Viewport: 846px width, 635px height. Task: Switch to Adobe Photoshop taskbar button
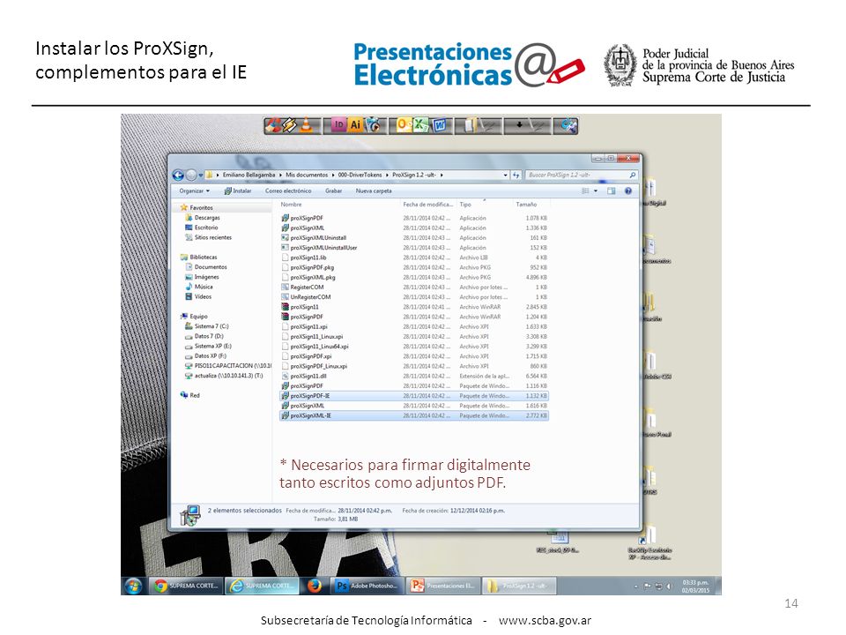tap(367, 586)
